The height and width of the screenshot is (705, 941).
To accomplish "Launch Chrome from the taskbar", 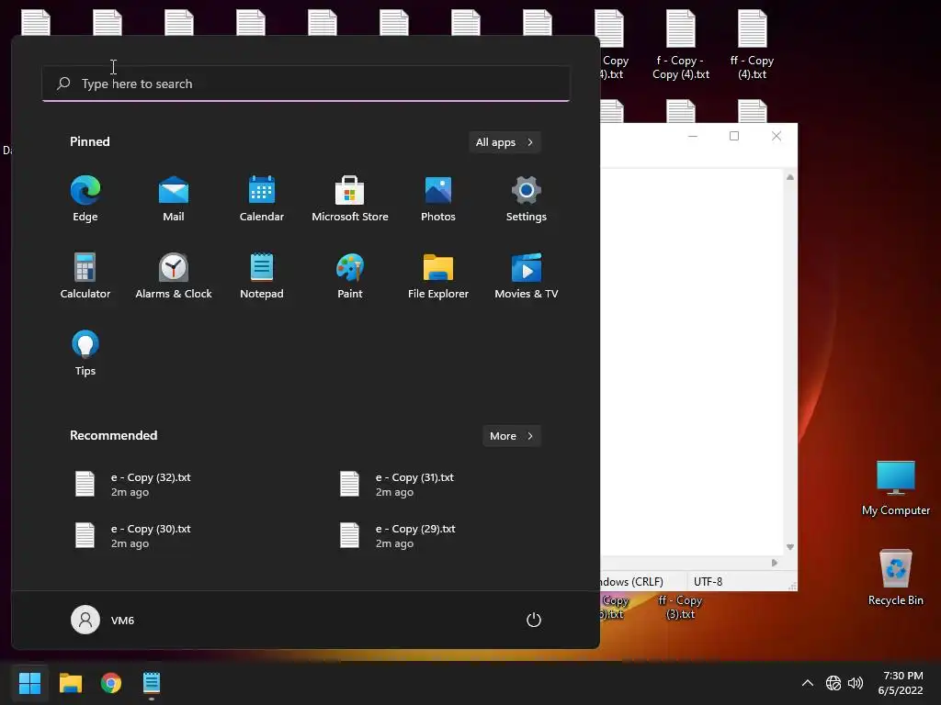I will click(111, 683).
